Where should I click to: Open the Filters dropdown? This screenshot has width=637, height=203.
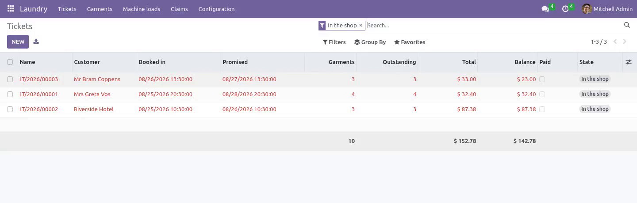pos(334,42)
